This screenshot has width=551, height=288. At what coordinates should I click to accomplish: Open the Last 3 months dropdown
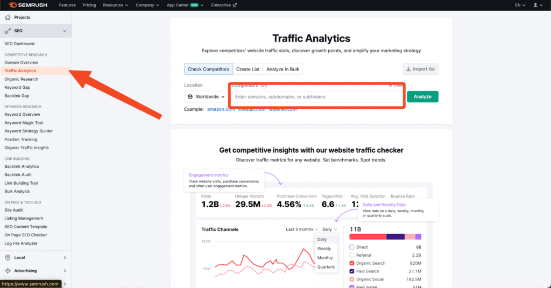pyautogui.click(x=302, y=229)
